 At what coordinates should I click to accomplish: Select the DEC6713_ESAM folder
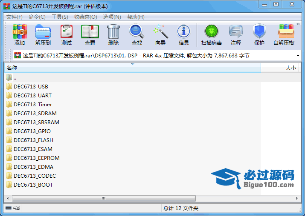[29, 149]
